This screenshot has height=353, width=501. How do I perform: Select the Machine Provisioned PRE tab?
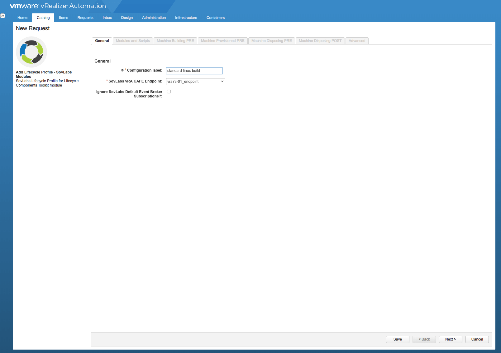(222, 41)
